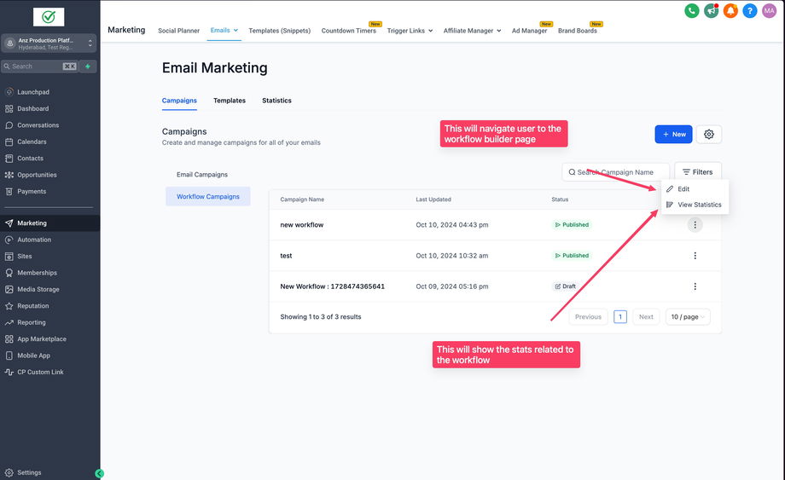785x480 pixels.
Task: Click the Draft status badge
Action: (565, 286)
